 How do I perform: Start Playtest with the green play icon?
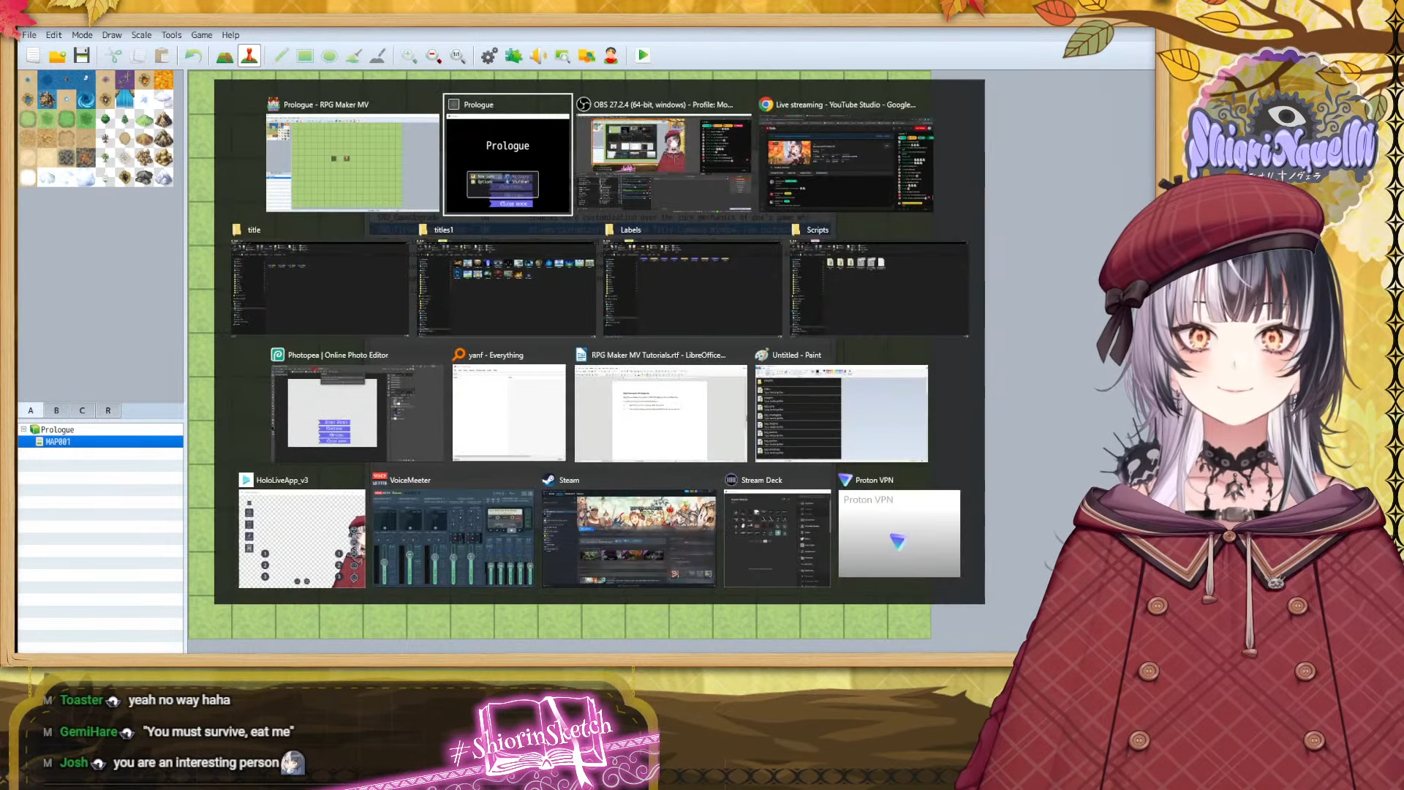(x=643, y=56)
